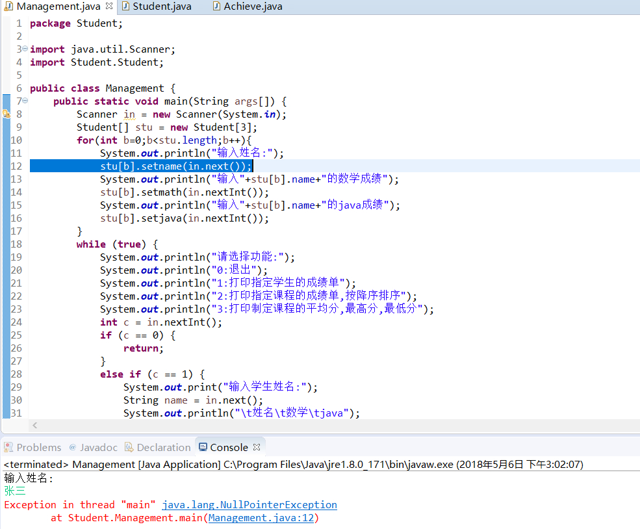Click the Student.java file icon
The height and width of the screenshot is (529, 640).
[x=126, y=6]
